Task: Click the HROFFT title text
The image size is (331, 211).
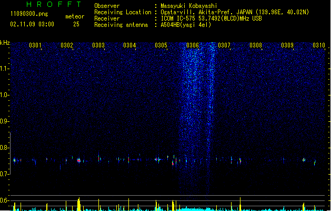Action: (54, 4)
